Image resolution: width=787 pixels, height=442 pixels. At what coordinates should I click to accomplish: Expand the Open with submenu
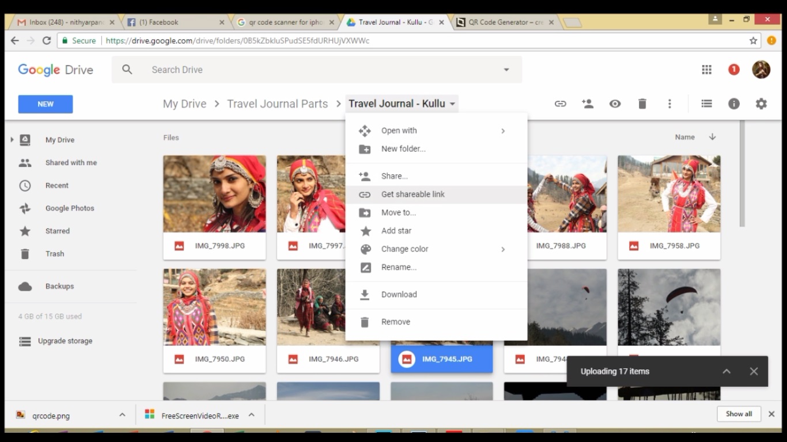pyautogui.click(x=436, y=131)
